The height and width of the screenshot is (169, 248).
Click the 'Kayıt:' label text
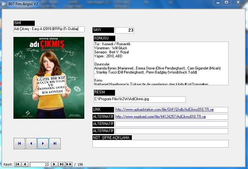point(8,164)
